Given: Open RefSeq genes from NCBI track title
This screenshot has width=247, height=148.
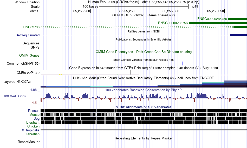Looking at the screenshot, I should click(x=144, y=31).
